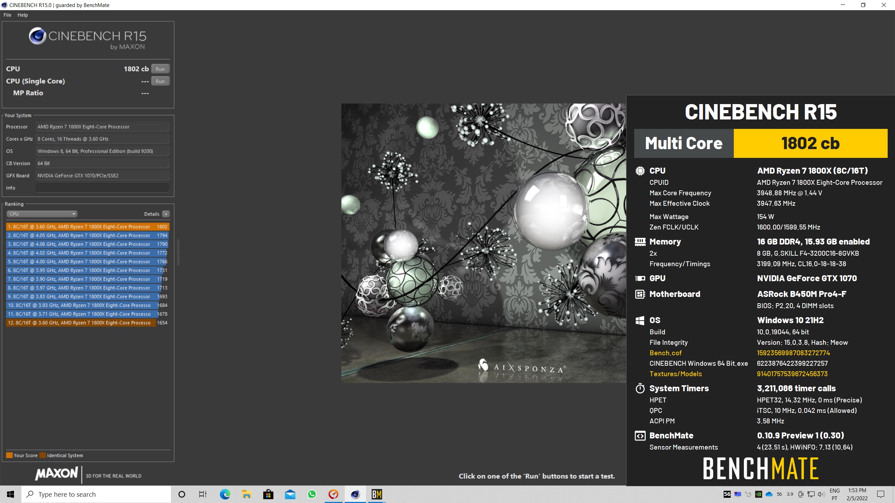The width and height of the screenshot is (895, 503).
Task: Open the volume speaker tray icon
Action: pyautogui.click(x=822, y=494)
